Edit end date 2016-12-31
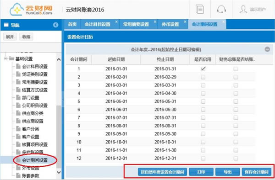This screenshot has height=180, width=275. [165, 158]
